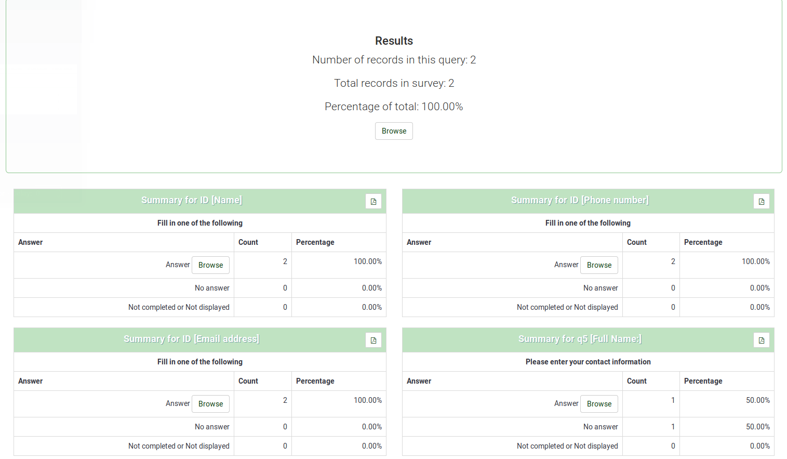Screen dimensions: 787x459
Task: Export the Full Name summary as PDF
Action: tap(761, 340)
